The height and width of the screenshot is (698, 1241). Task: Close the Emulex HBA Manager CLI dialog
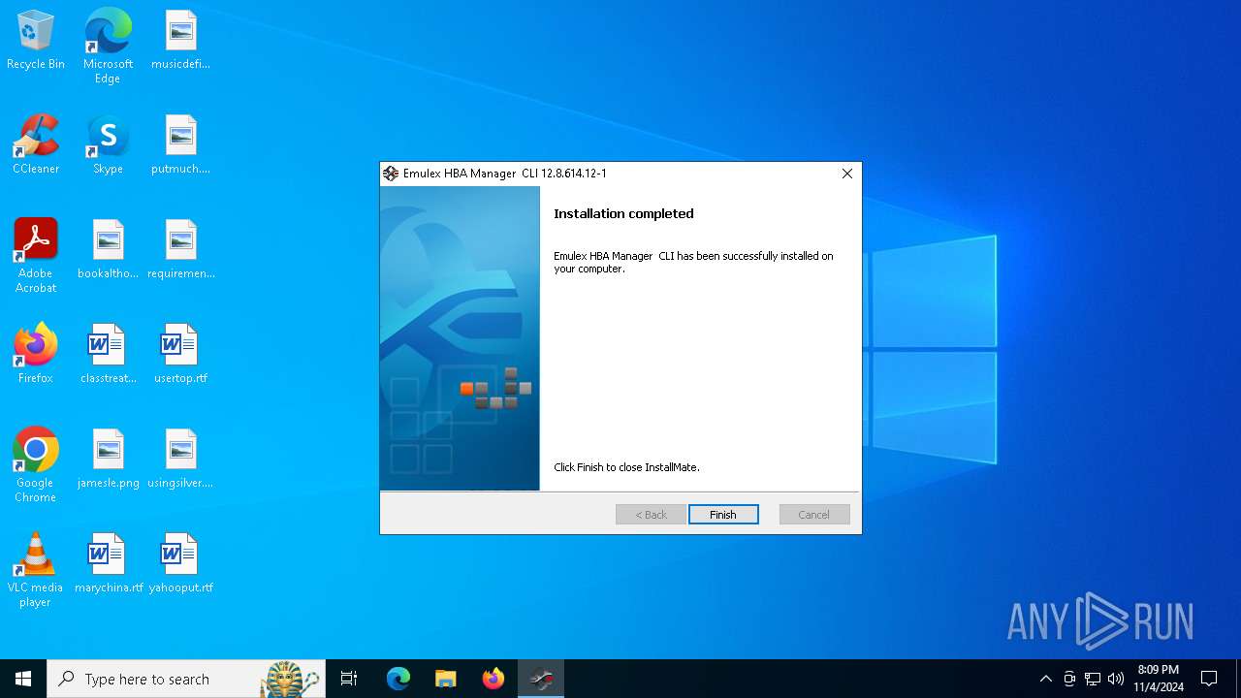[846, 174]
